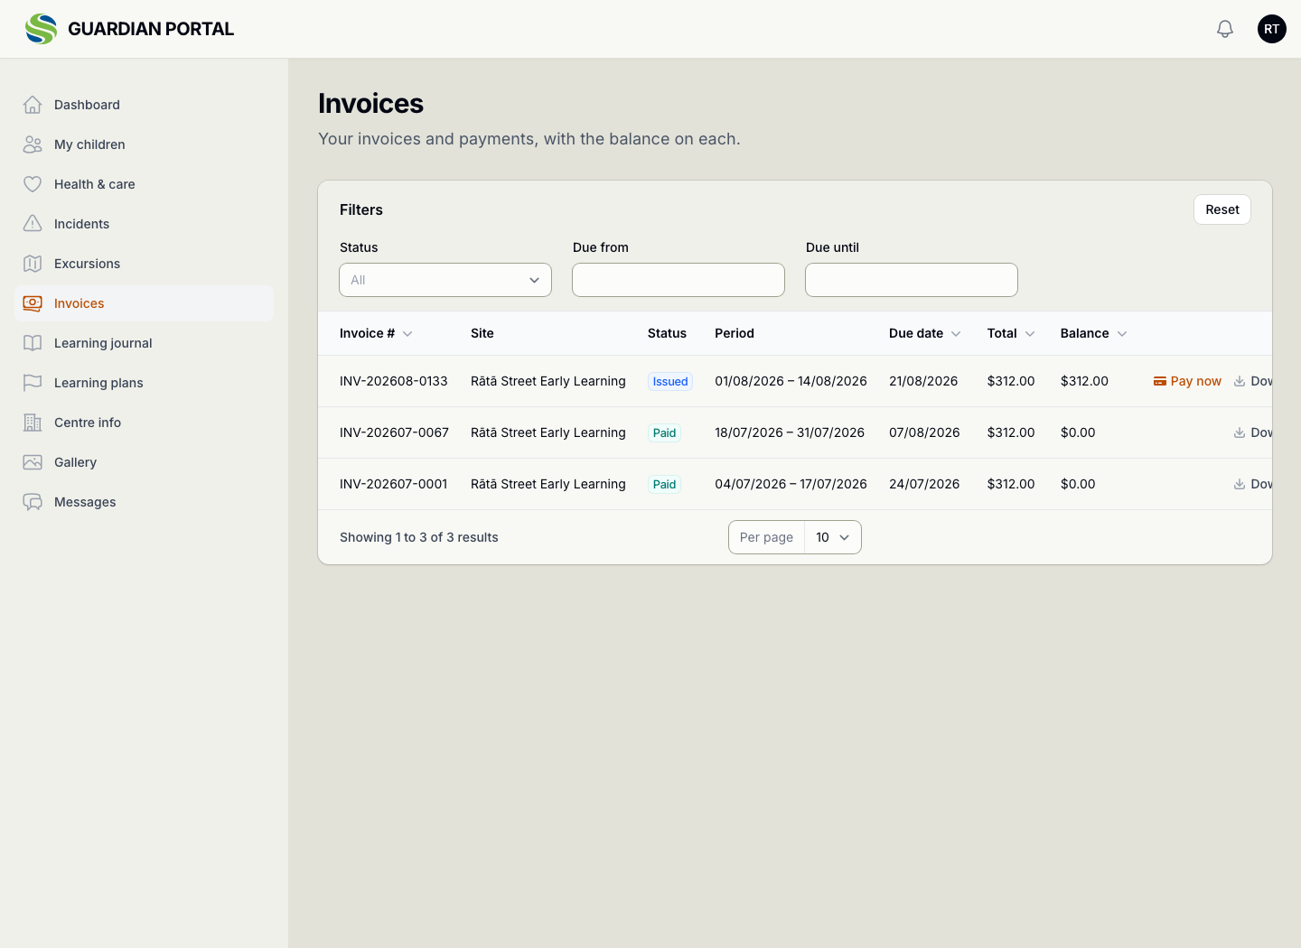Click period 01/08/2026 – 14/08/2026

click(791, 381)
